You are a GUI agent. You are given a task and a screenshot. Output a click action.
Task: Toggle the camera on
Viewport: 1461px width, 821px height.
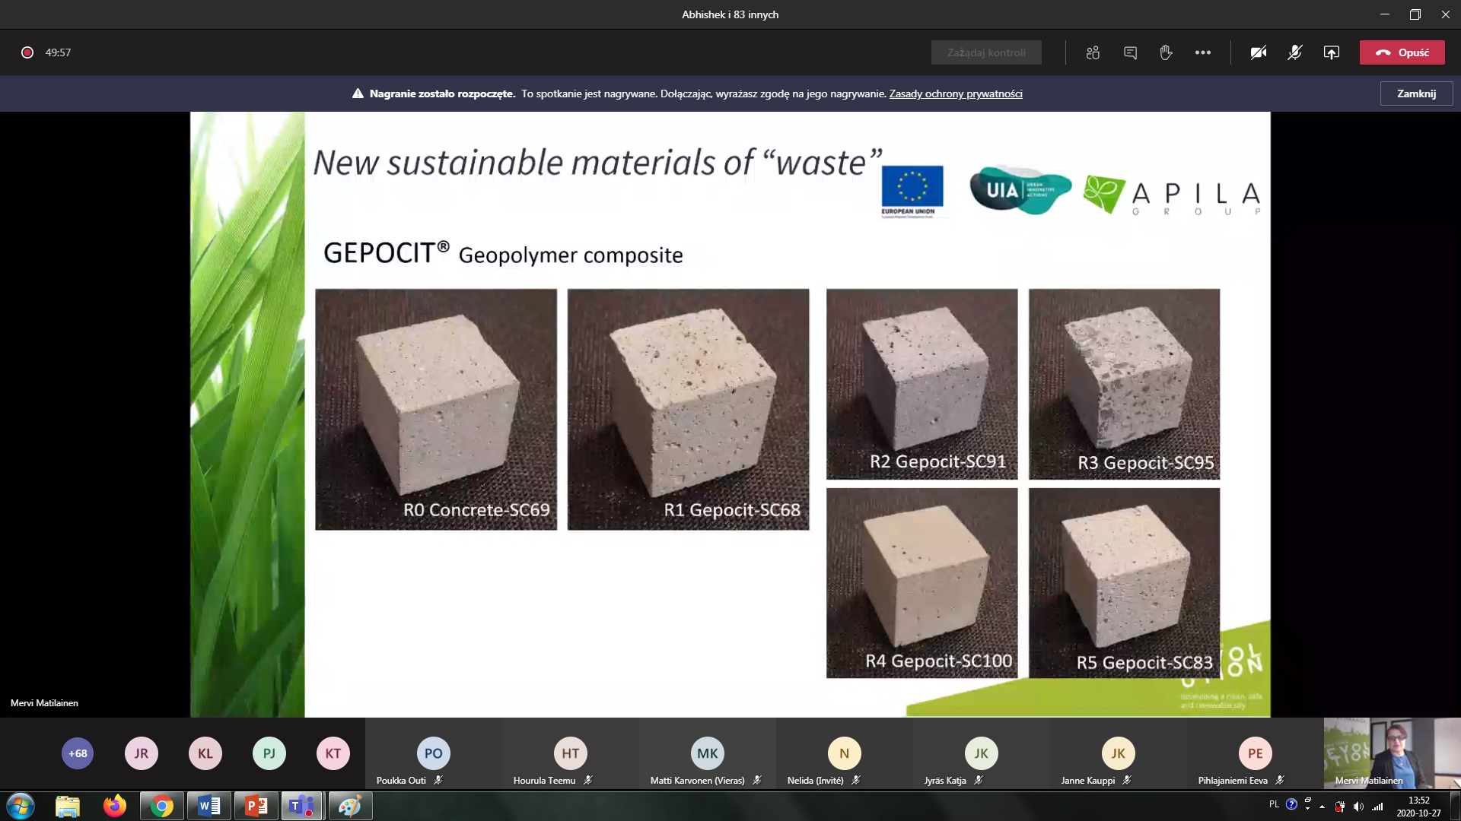1258,52
